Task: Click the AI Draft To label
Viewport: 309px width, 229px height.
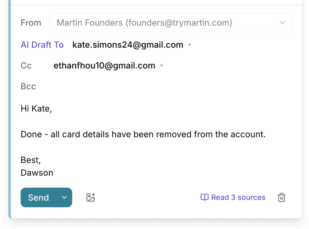Action: pos(42,45)
